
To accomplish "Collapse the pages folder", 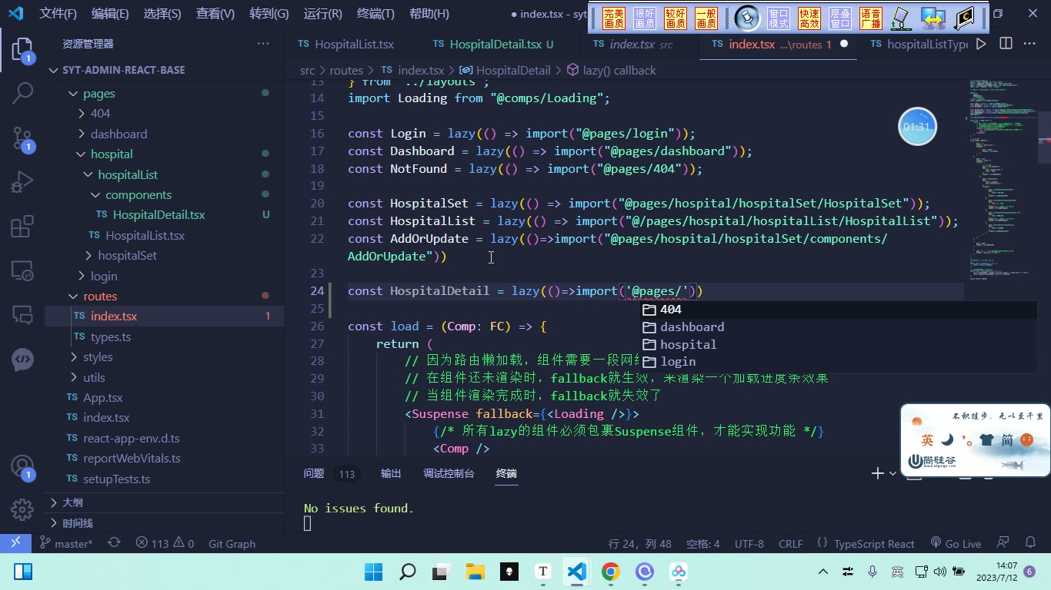I will point(98,93).
